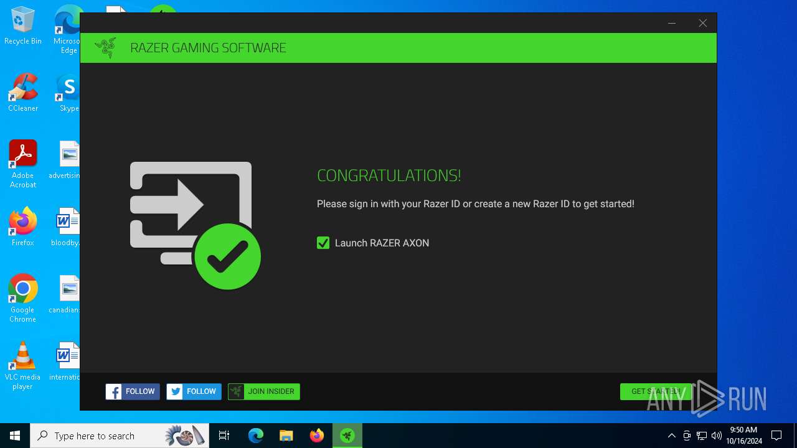This screenshot has width=797, height=448.
Task: Click the taskbar search box
Action: click(120, 436)
